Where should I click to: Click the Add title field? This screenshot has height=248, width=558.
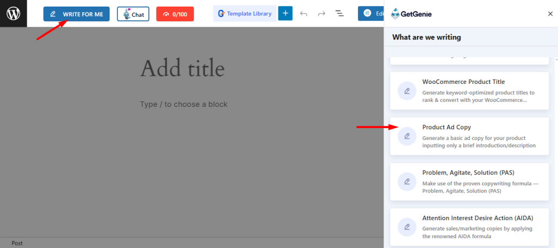pyautogui.click(x=182, y=69)
